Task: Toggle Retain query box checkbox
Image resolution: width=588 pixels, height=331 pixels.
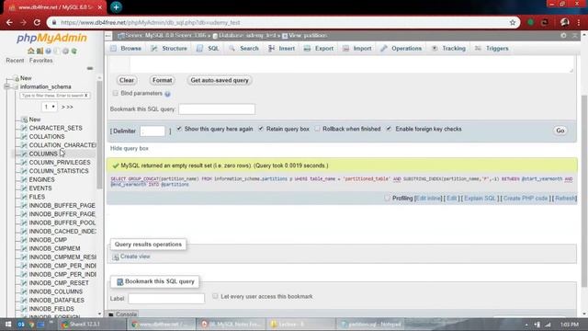Action: pos(261,129)
